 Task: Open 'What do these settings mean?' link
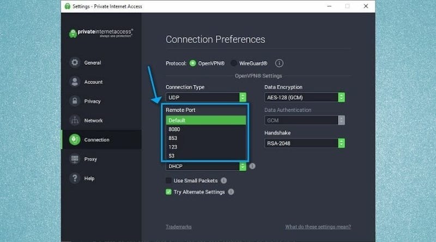pyautogui.click(x=318, y=227)
